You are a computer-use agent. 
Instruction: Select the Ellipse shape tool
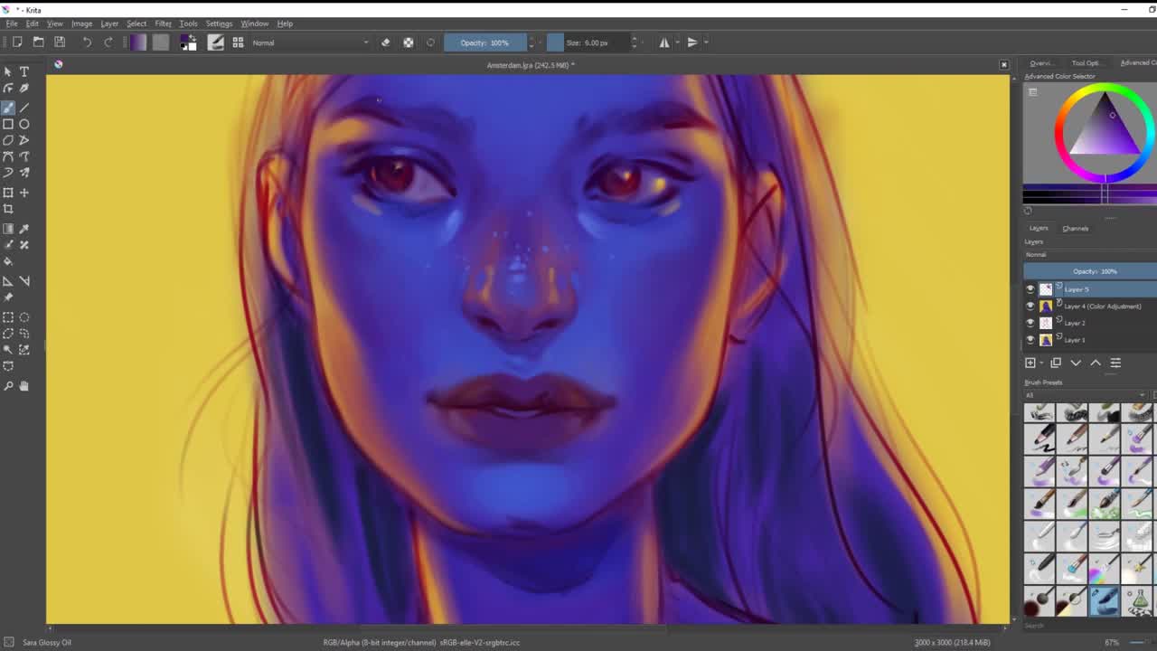tap(24, 124)
